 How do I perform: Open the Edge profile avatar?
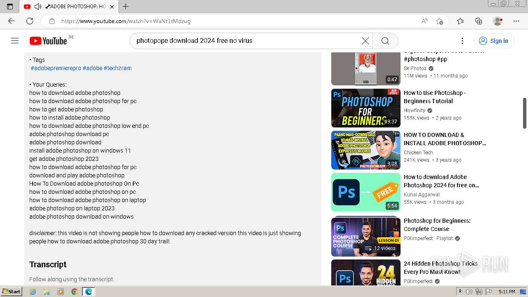(x=498, y=21)
